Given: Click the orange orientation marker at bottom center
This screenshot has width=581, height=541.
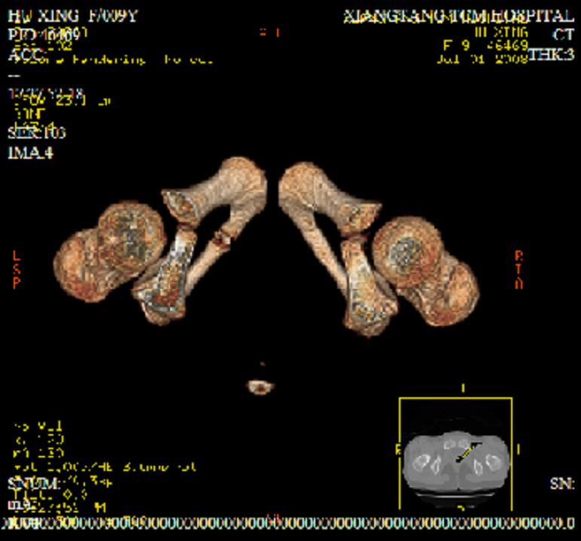Looking at the screenshot, I should pyautogui.click(x=272, y=518).
